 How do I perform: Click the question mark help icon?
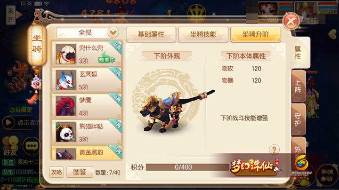(x=274, y=150)
